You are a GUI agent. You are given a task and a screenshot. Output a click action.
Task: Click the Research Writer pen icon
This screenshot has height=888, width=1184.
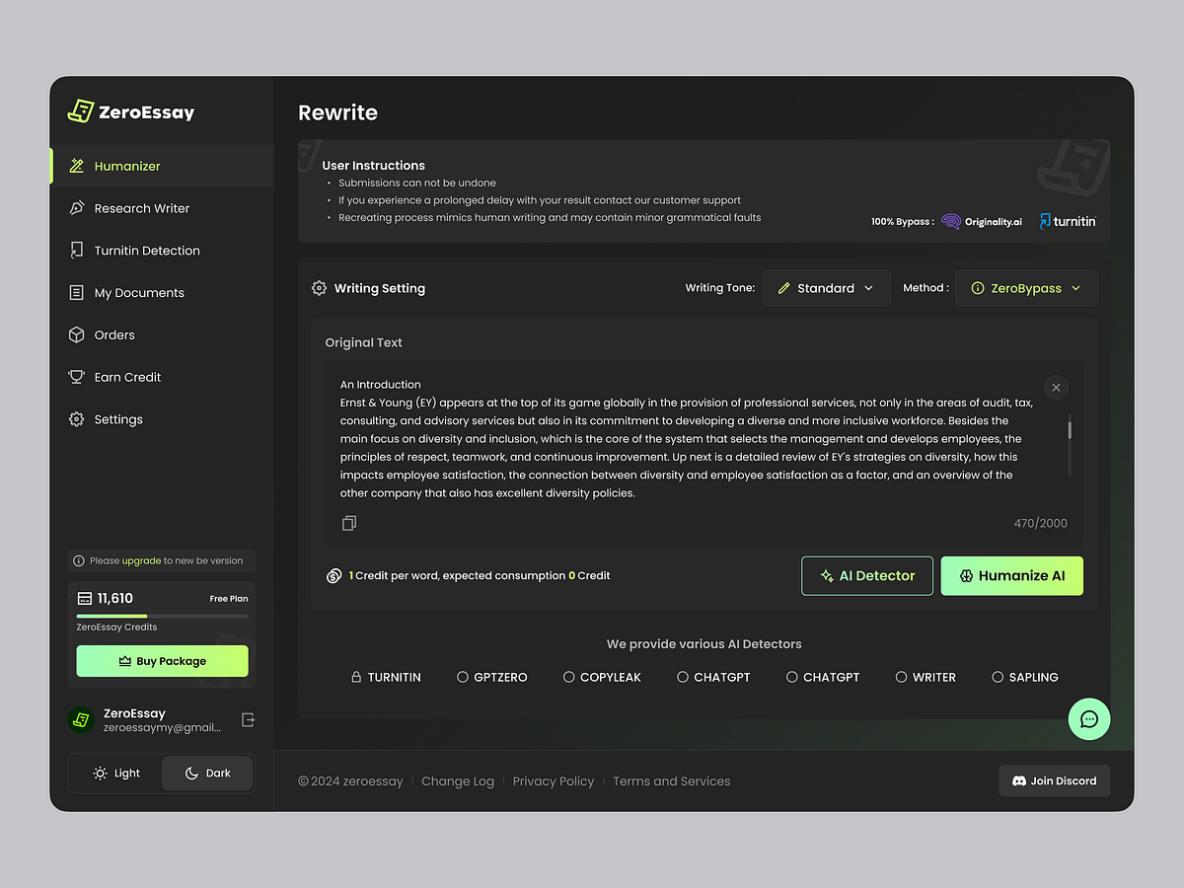pyautogui.click(x=76, y=208)
